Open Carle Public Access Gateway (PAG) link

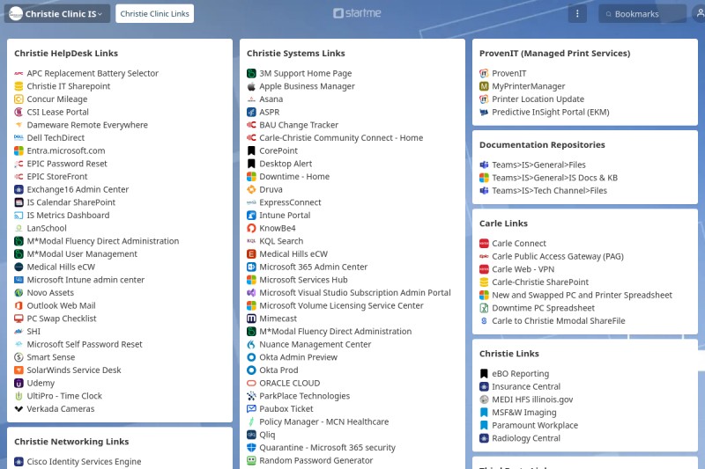pos(558,256)
